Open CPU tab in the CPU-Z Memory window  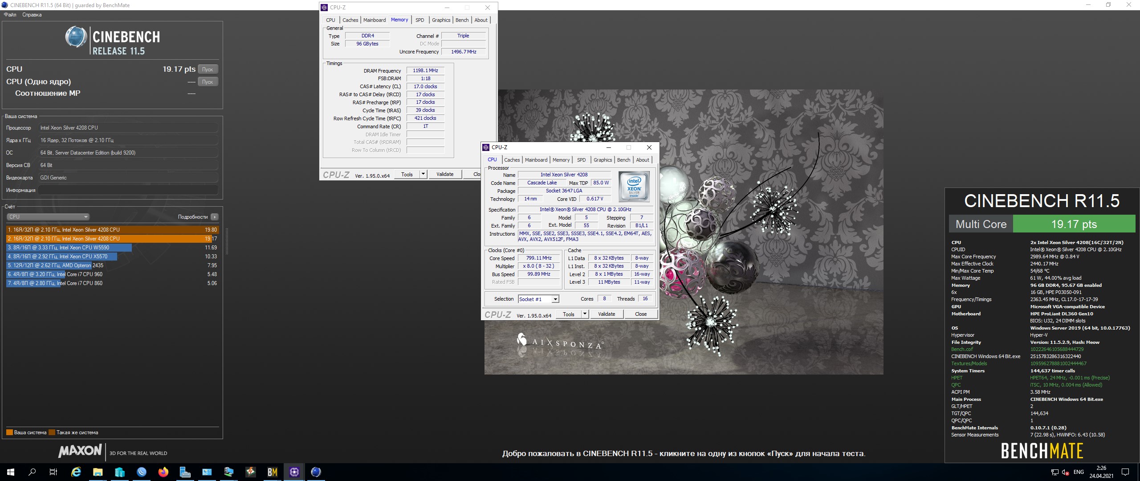tap(330, 20)
